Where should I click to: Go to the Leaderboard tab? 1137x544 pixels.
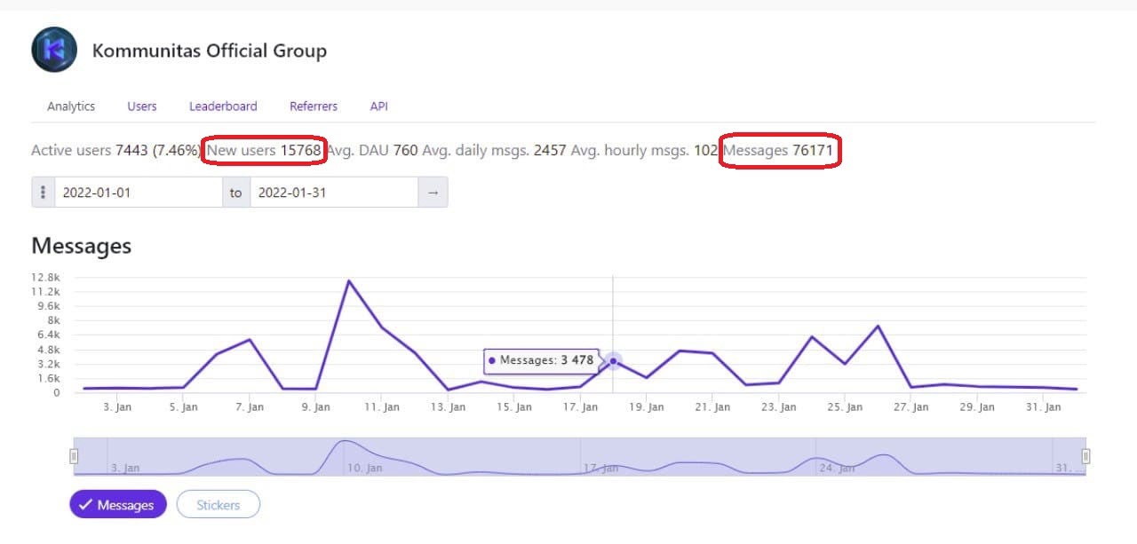tap(223, 106)
